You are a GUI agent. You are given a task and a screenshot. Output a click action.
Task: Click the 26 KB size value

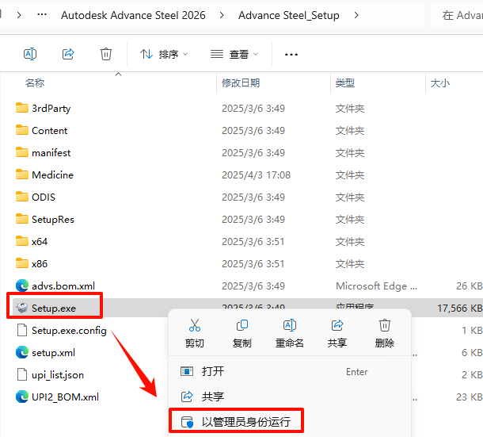click(x=469, y=286)
